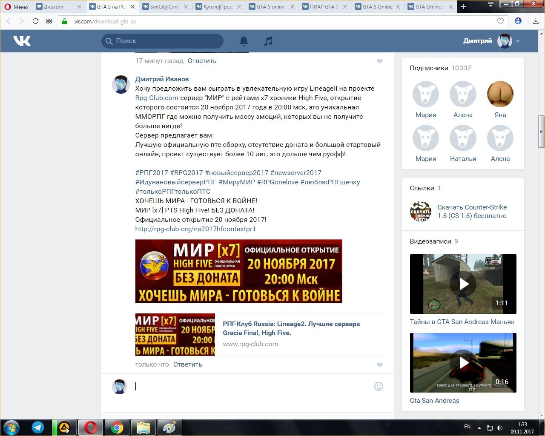Screen dimensions: 545x436
Task: Like the comment from 17 minutes ago
Action: pos(380,61)
